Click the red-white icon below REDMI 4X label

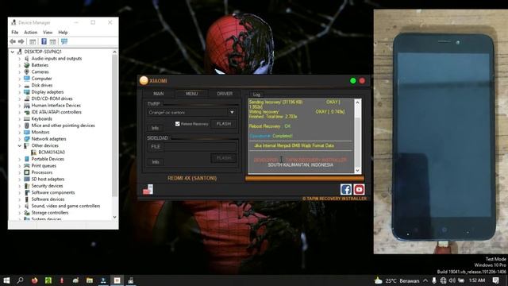click(x=148, y=190)
